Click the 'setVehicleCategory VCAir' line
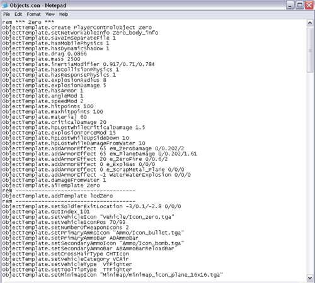This screenshot has width=315, height=283. [66, 259]
